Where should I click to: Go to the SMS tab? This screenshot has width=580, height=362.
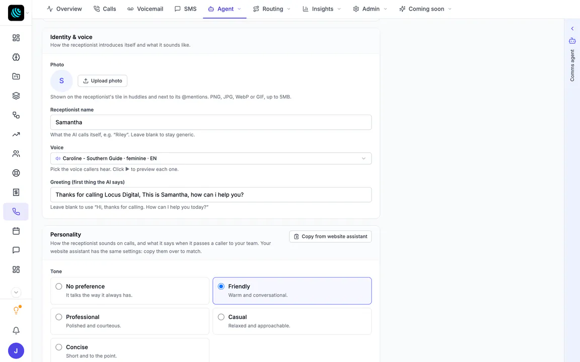pos(185,9)
